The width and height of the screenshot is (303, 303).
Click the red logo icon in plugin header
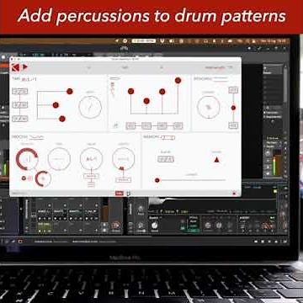15,67
